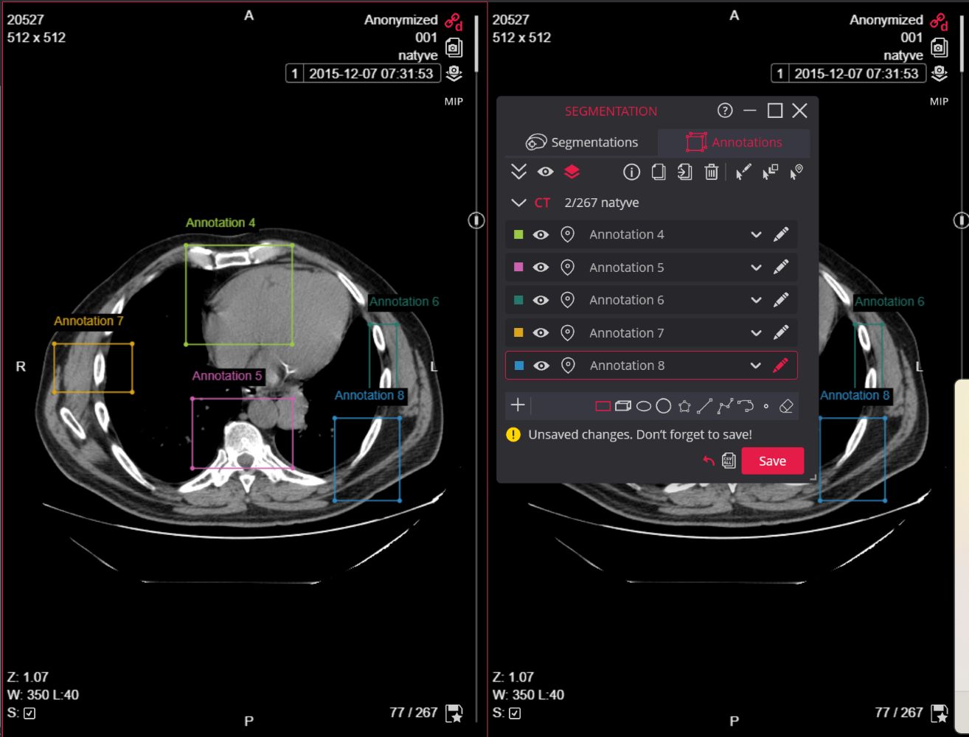Hide Annotation 4 with eye icon

[x=541, y=234]
